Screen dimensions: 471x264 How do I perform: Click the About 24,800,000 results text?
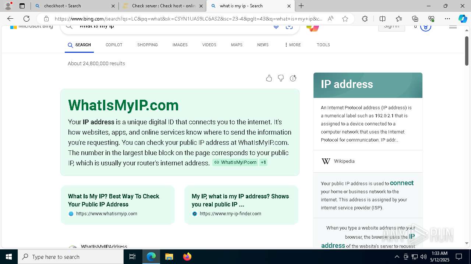tap(96, 63)
